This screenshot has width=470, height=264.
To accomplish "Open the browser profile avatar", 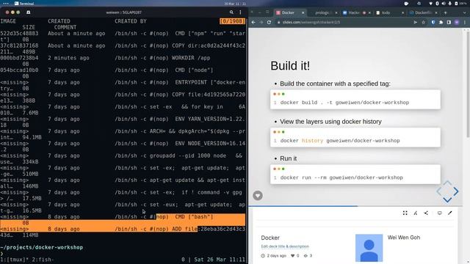I will point(457,22).
